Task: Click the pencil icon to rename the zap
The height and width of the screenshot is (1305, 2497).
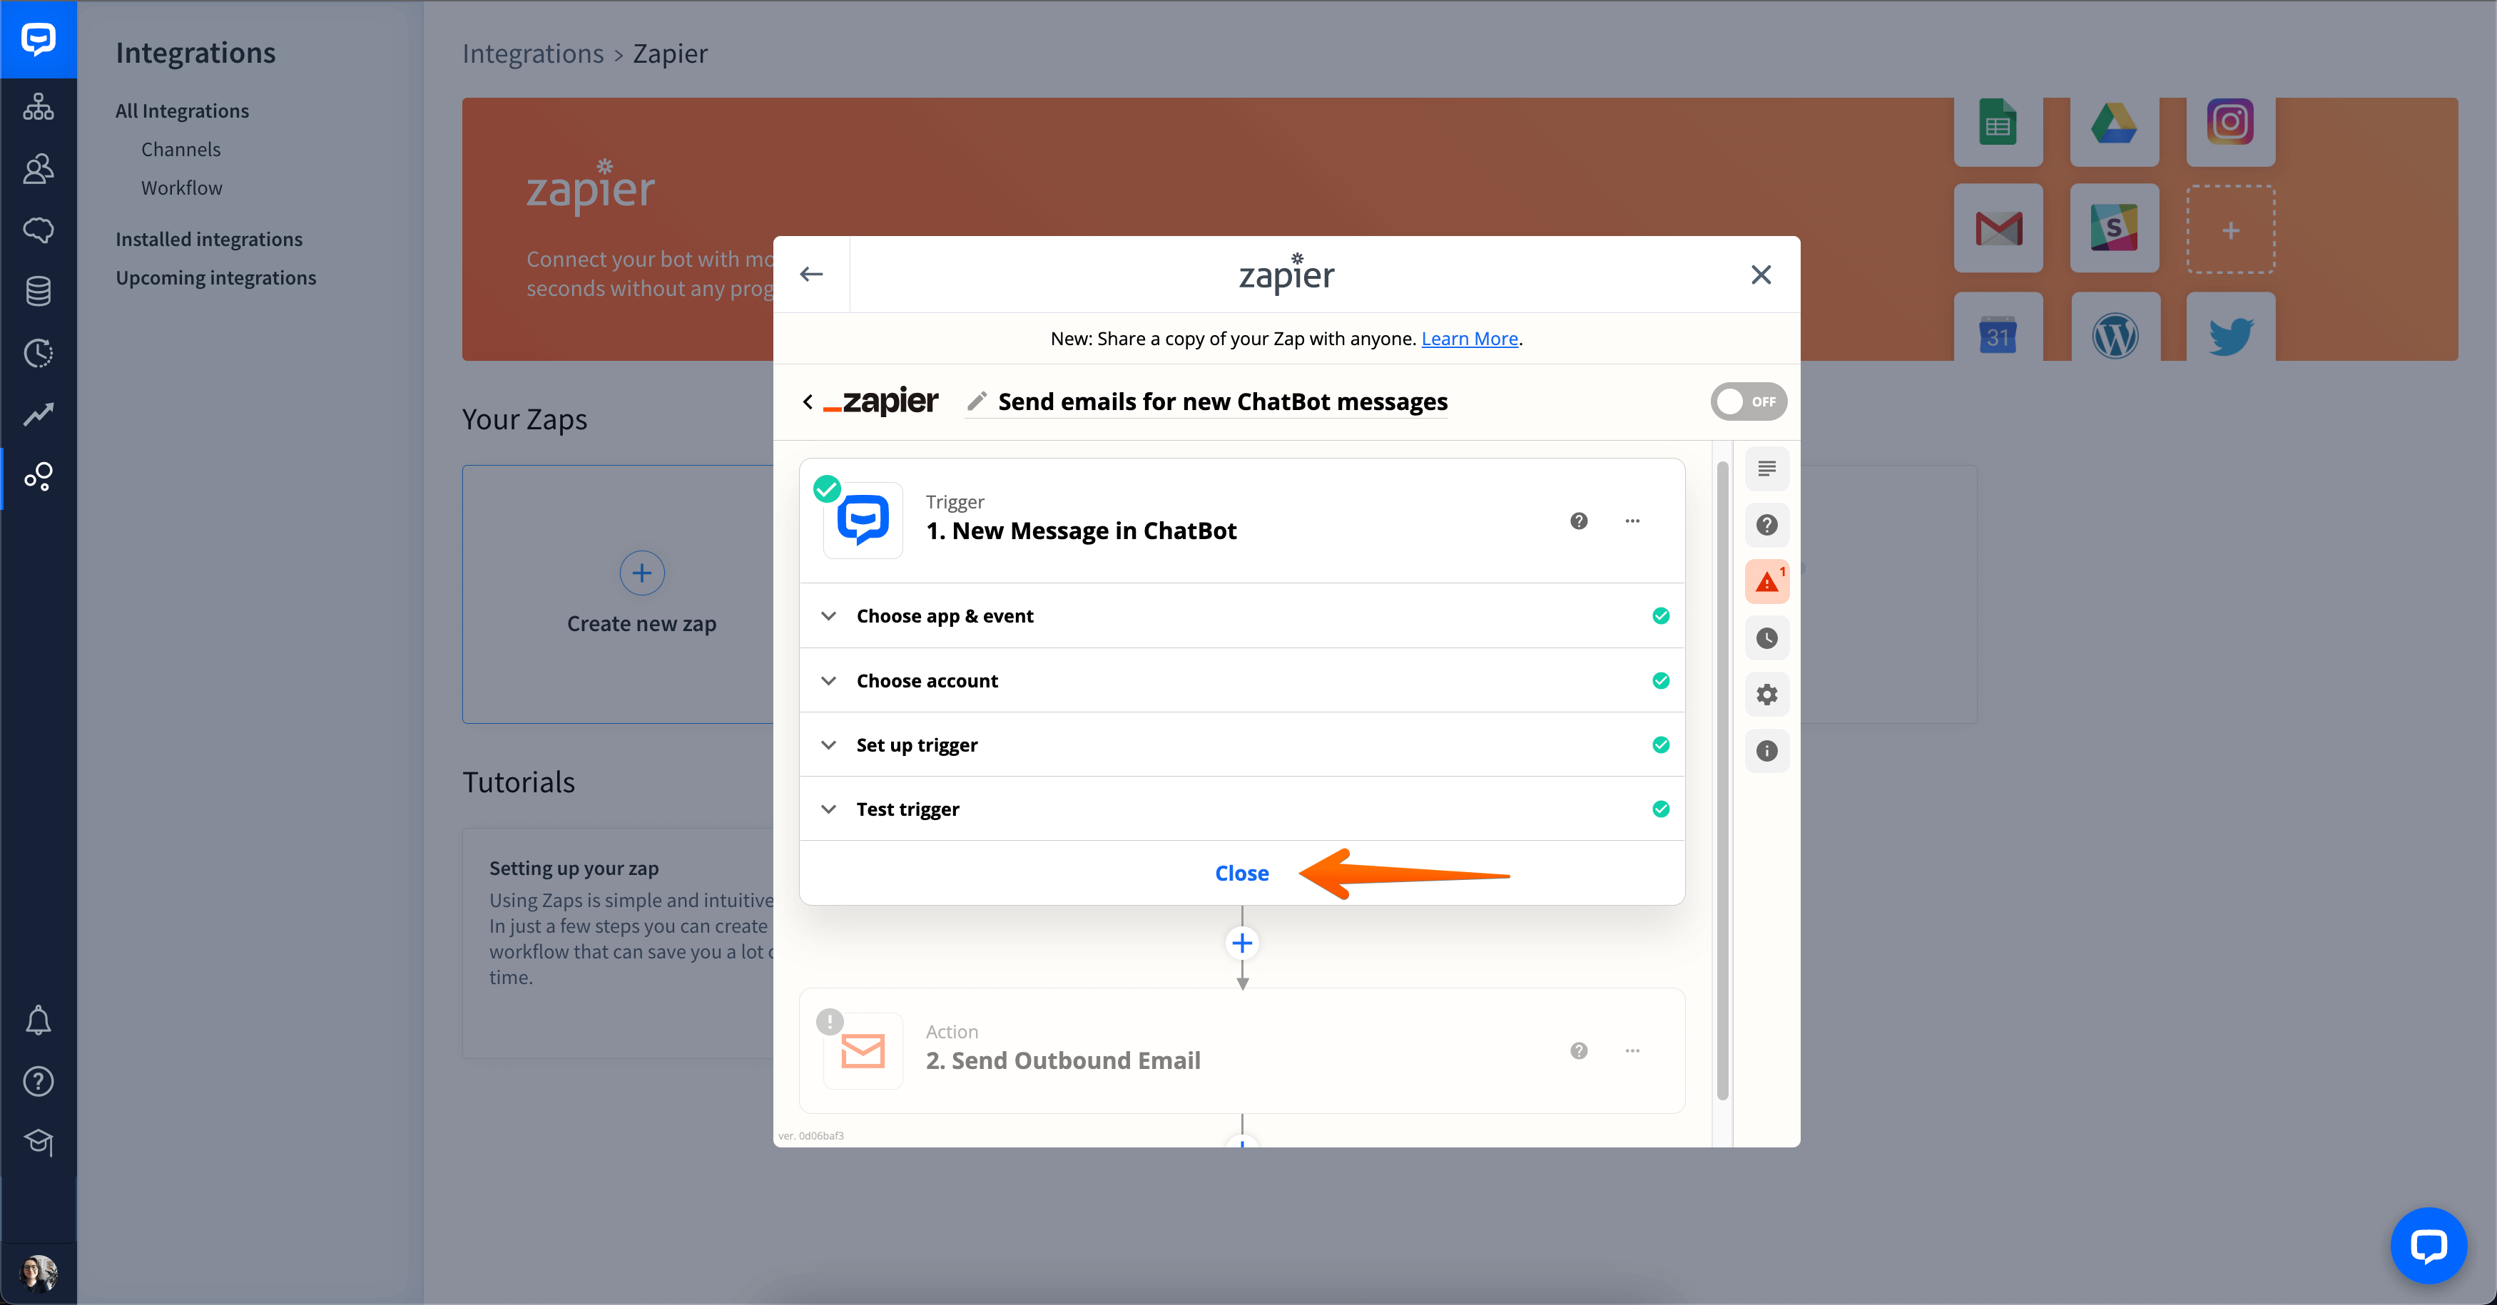Action: (x=977, y=401)
